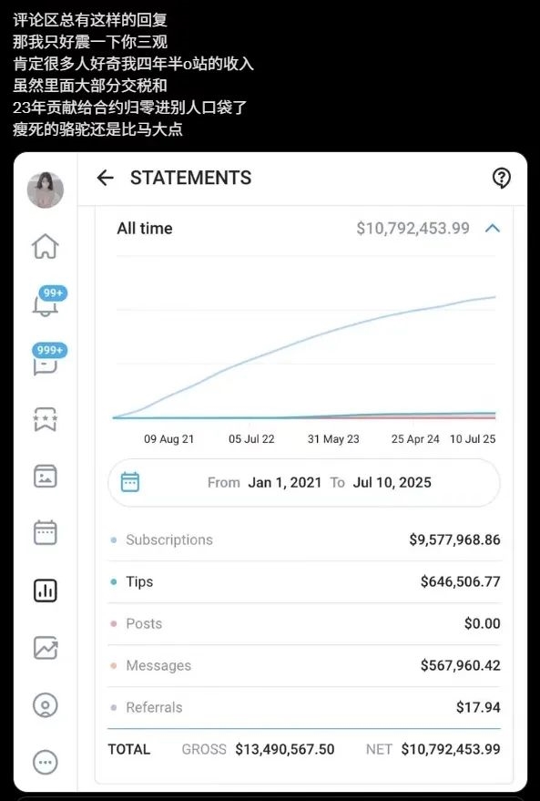Open the calendar queue sidebar icon
This screenshot has width=540, height=801.
[46, 533]
